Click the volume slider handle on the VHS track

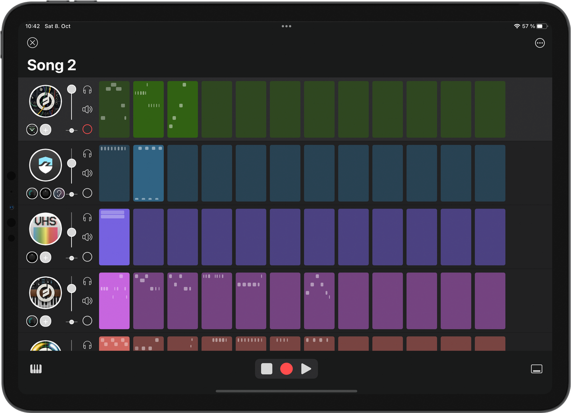pos(71,232)
